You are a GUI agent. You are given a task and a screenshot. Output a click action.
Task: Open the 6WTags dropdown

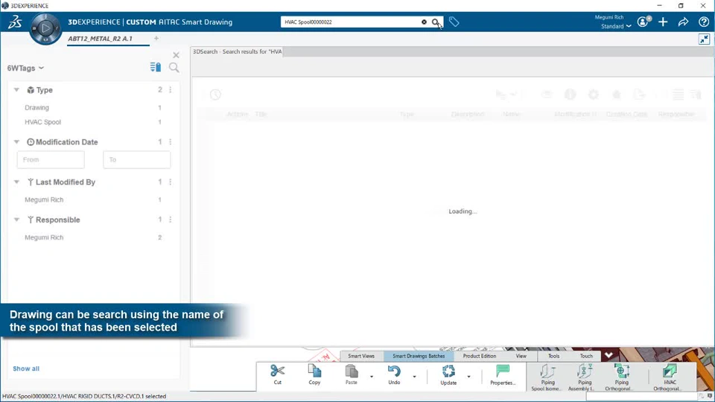pyautogui.click(x=25, y=68)
